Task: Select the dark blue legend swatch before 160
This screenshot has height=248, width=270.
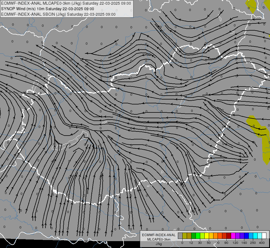Action: point(242,236)
